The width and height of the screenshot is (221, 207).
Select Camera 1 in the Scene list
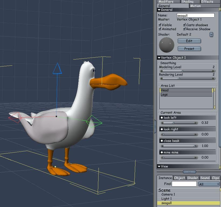(188, 194)
